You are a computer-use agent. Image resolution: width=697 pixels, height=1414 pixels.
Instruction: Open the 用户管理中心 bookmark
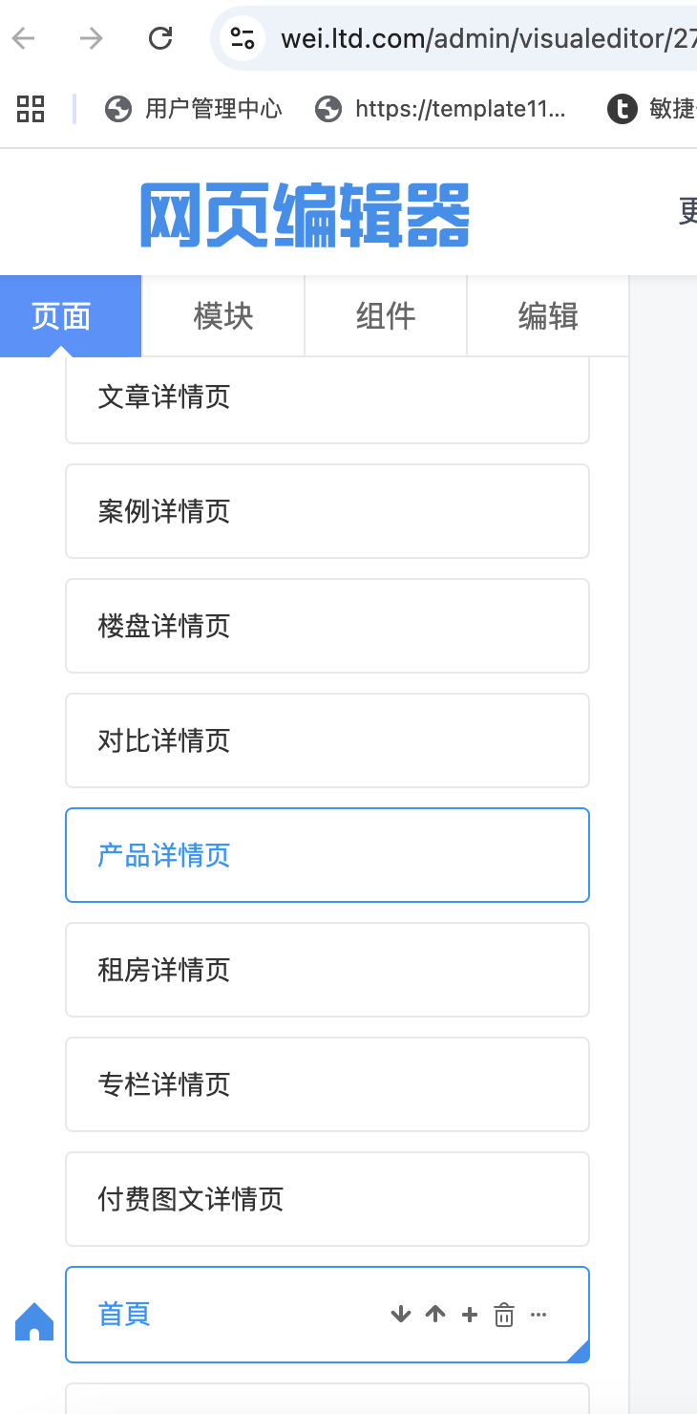[194, 109]
